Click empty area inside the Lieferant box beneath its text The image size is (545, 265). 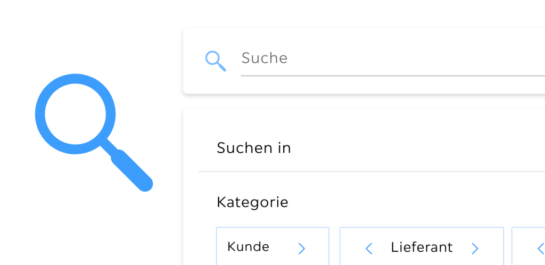[422, 261]
